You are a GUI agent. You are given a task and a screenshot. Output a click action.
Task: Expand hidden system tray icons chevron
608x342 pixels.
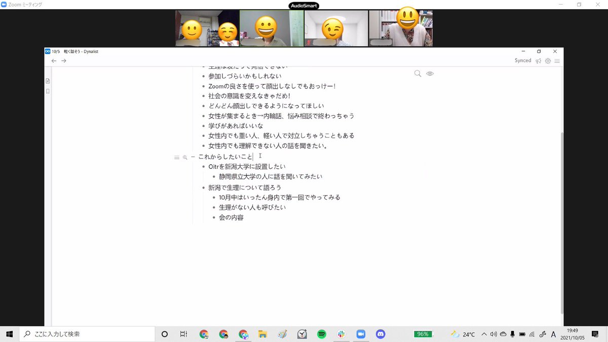click(484, 334)
